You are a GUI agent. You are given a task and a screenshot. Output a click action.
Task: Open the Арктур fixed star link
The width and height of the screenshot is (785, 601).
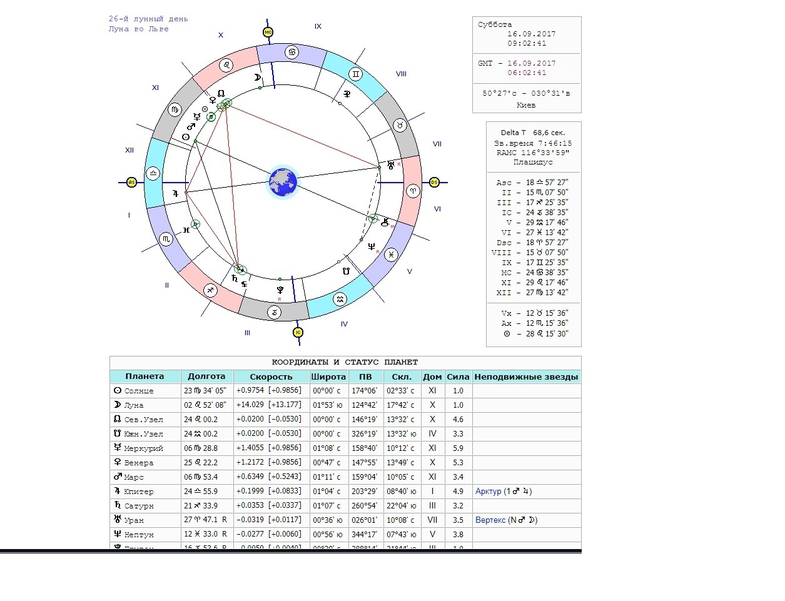click(x=489, y=492)
